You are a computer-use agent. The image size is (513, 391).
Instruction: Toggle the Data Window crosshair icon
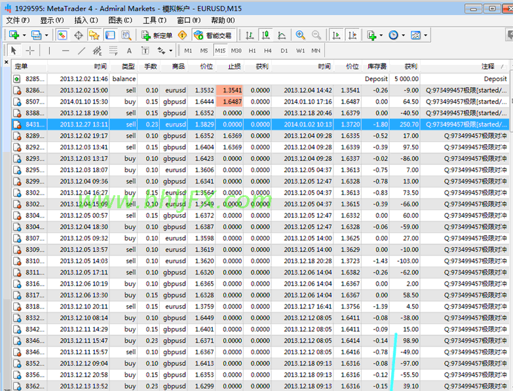pyautogui.click(x=78, y=35)
